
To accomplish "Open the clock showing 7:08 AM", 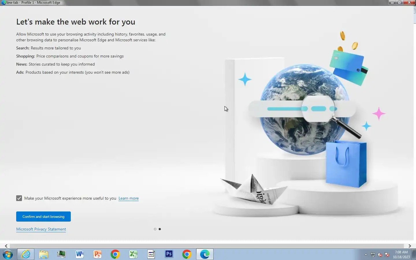I will tap(401, 255).
